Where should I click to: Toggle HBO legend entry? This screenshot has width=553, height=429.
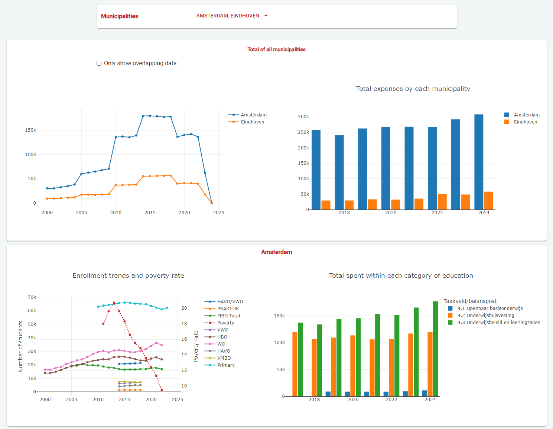pos(222,337)
